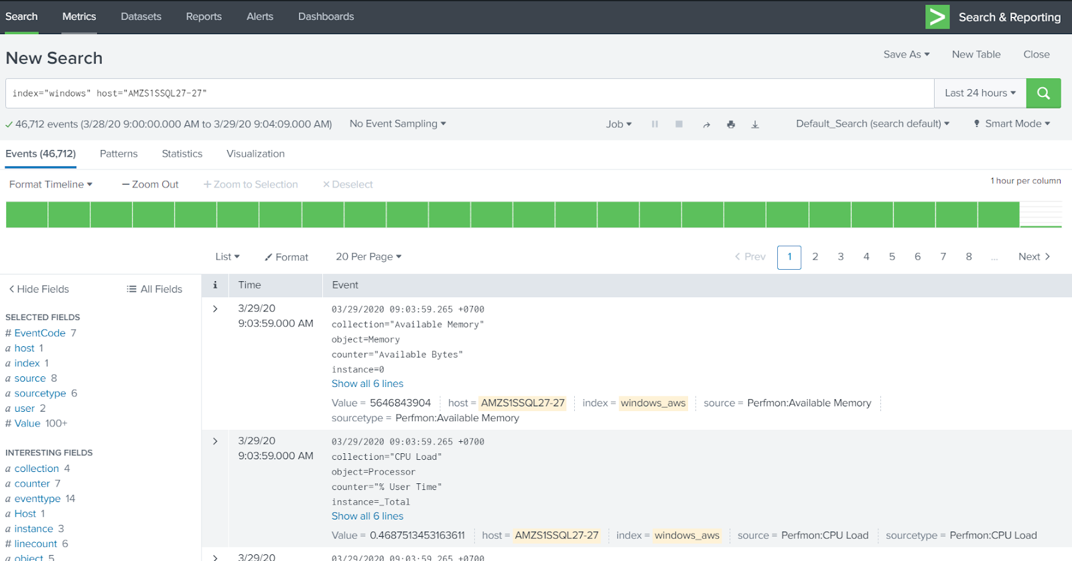Image resolution: width=1072 pixels, height=561 pixels.
Task: Go to results page 5
Action: pos(892,257)
